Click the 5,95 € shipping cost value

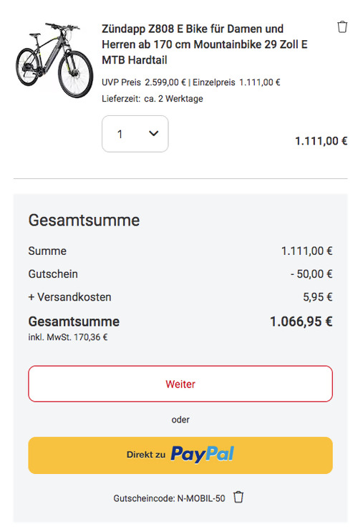click(x=318, y=297)
